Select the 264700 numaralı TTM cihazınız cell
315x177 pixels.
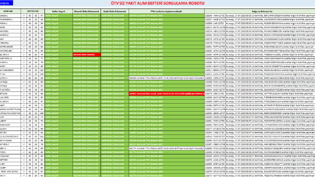coord(166,15)
